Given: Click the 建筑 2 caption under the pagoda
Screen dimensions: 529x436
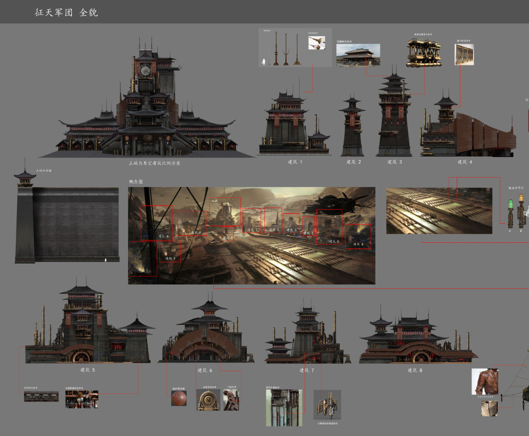Looking at the screenshot, I should coord(354,162).
